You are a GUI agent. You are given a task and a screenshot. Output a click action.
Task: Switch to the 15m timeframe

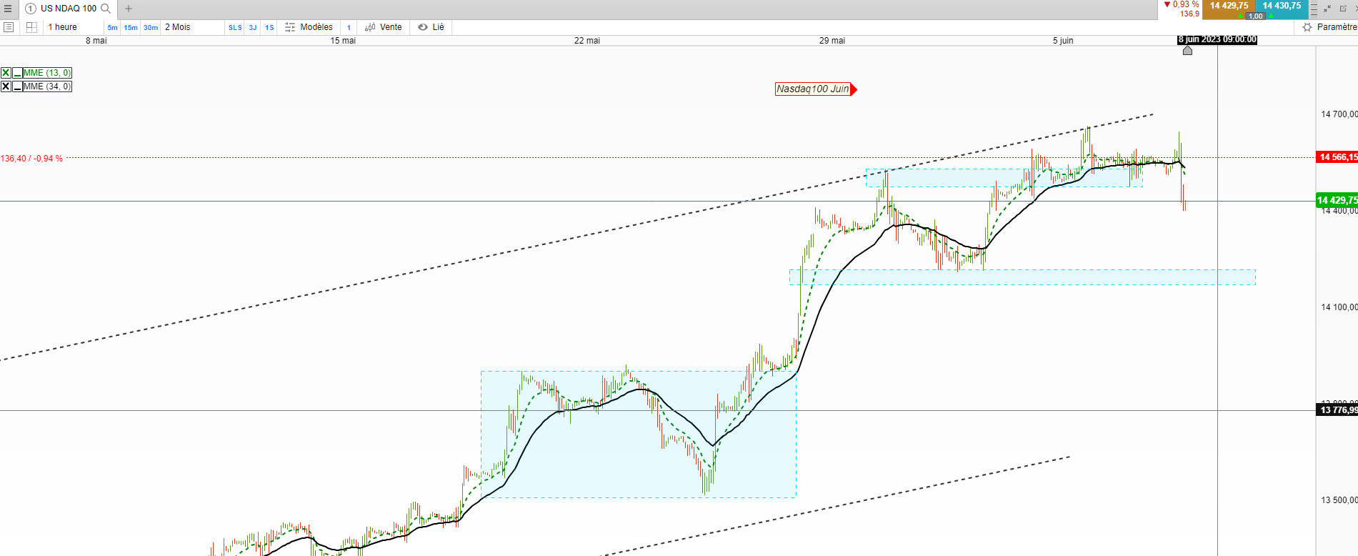pyautogui.click(x=131, y=28)
